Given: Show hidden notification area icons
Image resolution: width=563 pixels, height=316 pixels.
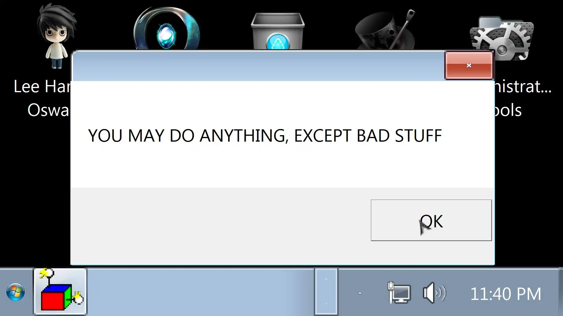Looking at the screenshot, I should (360, 293).
